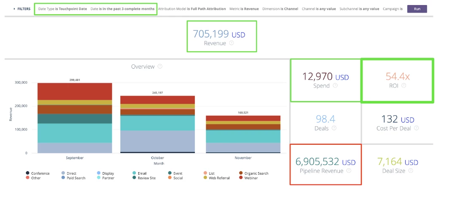Viewport: 449px width, 202px height.
Task: Click the 160,521 total above November bar
Action: point(243,112)
